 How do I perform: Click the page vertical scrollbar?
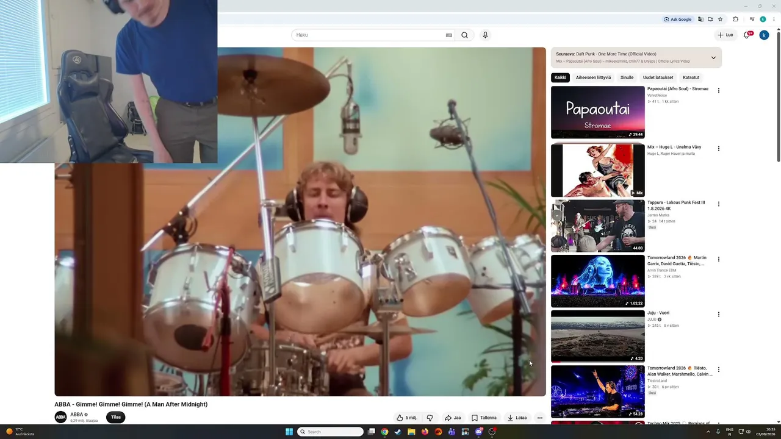[x=778, y=98]
